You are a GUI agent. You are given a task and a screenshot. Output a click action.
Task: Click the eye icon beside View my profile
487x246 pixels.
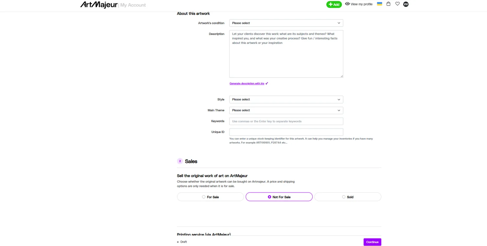[347, 4]
